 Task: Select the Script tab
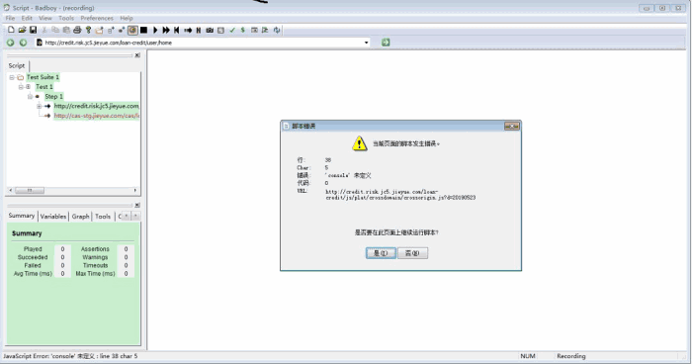click(17, 66)
